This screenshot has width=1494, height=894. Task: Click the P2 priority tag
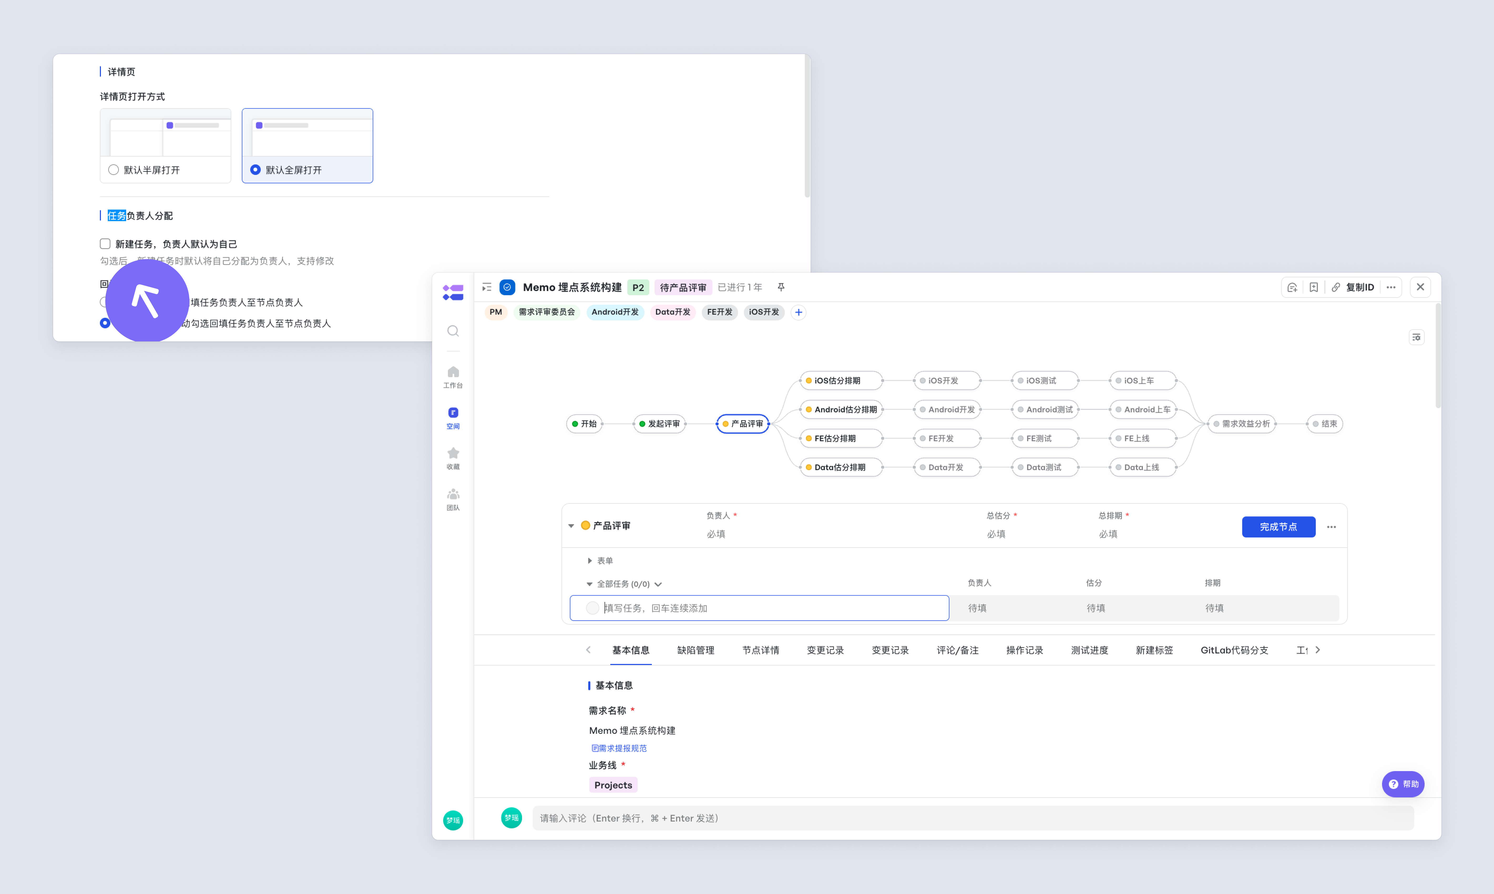[x=638, y=287]
